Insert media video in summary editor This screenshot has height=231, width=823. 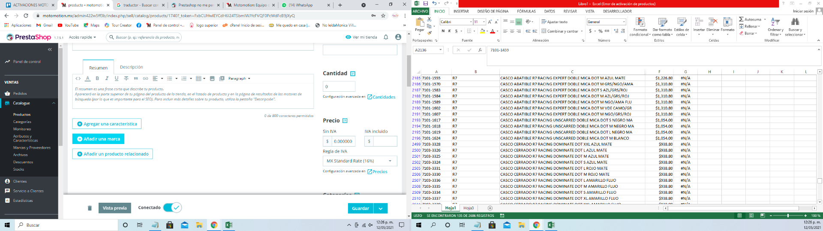pyautogui.click(x=222, y=78)
